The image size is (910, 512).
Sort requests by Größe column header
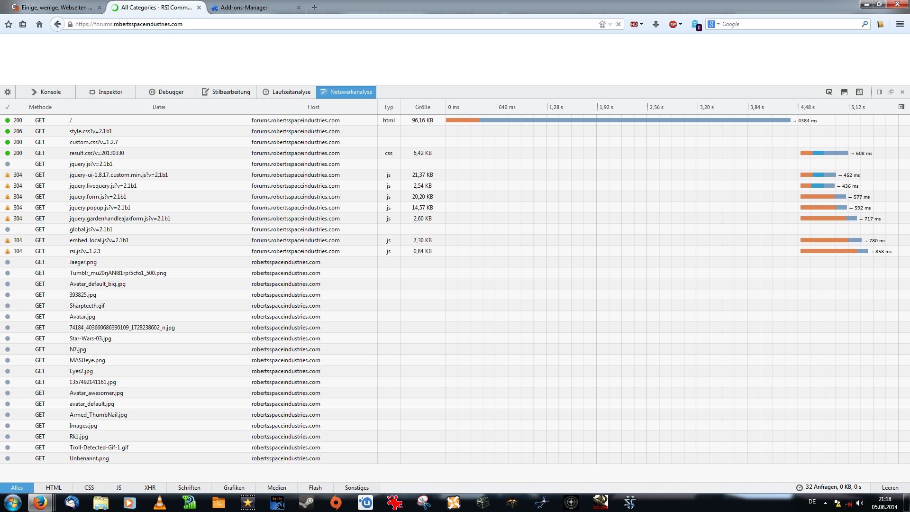[422, 107]
